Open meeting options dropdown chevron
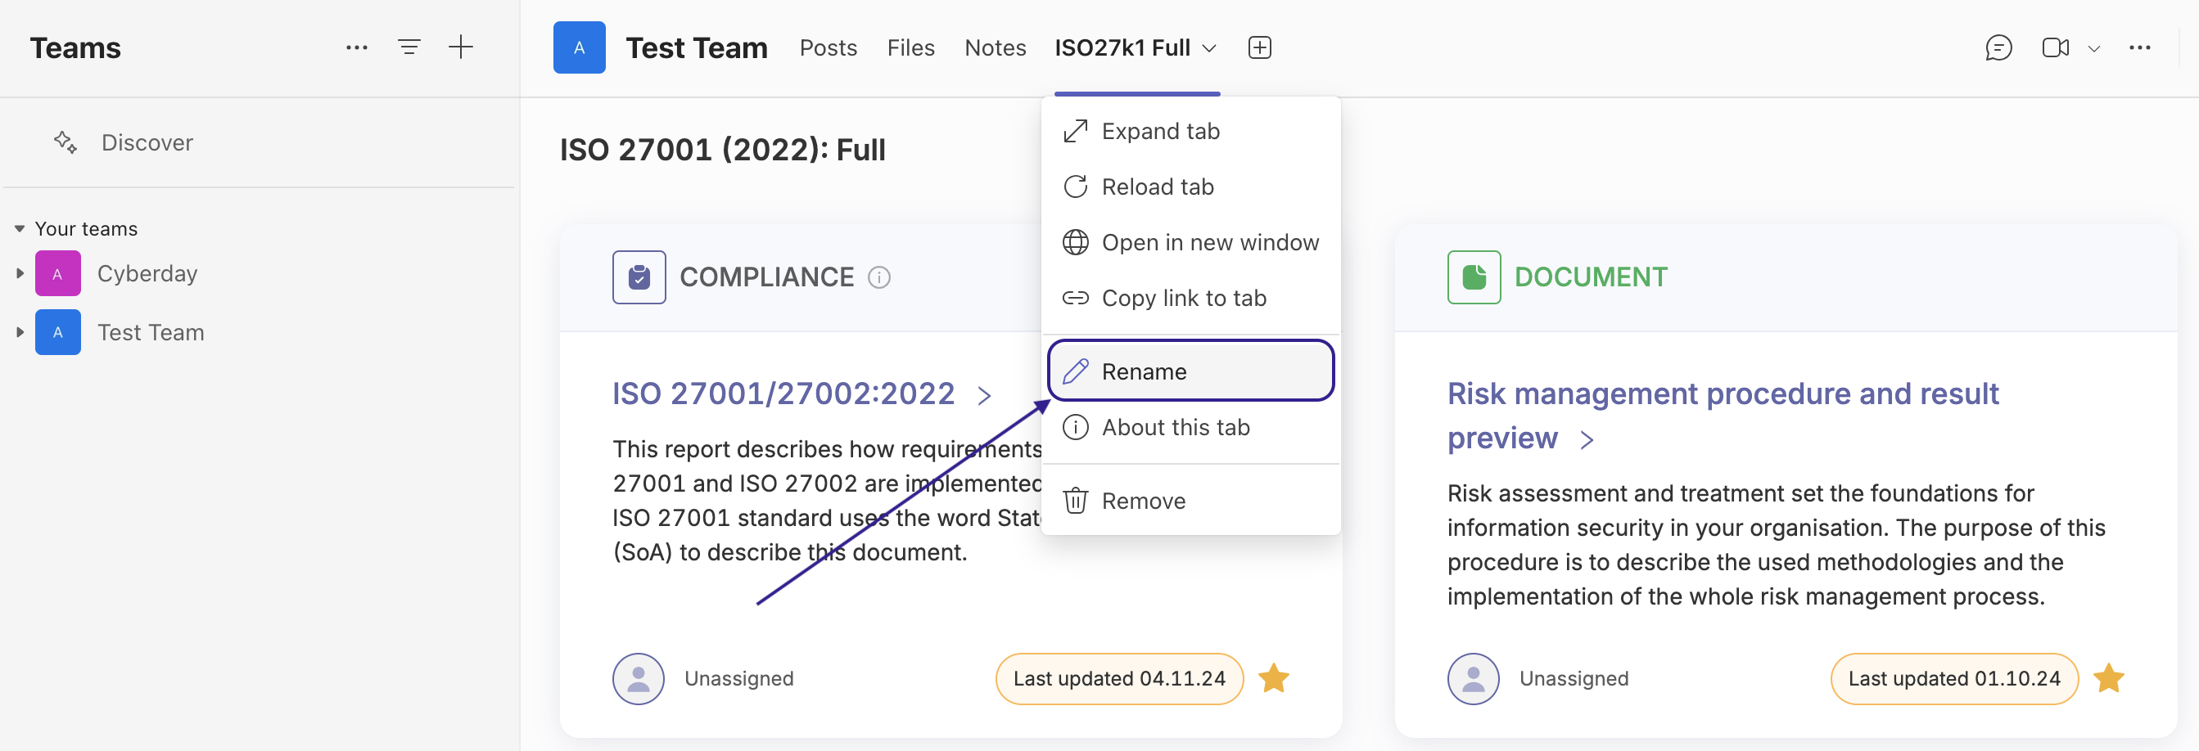This screenshot has width=2199, height=751. tap(2093, 48)
